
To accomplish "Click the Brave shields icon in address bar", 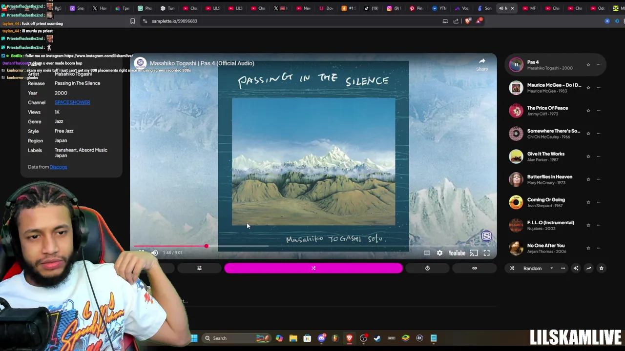I will pyautogui.click(x=468, y=21).
